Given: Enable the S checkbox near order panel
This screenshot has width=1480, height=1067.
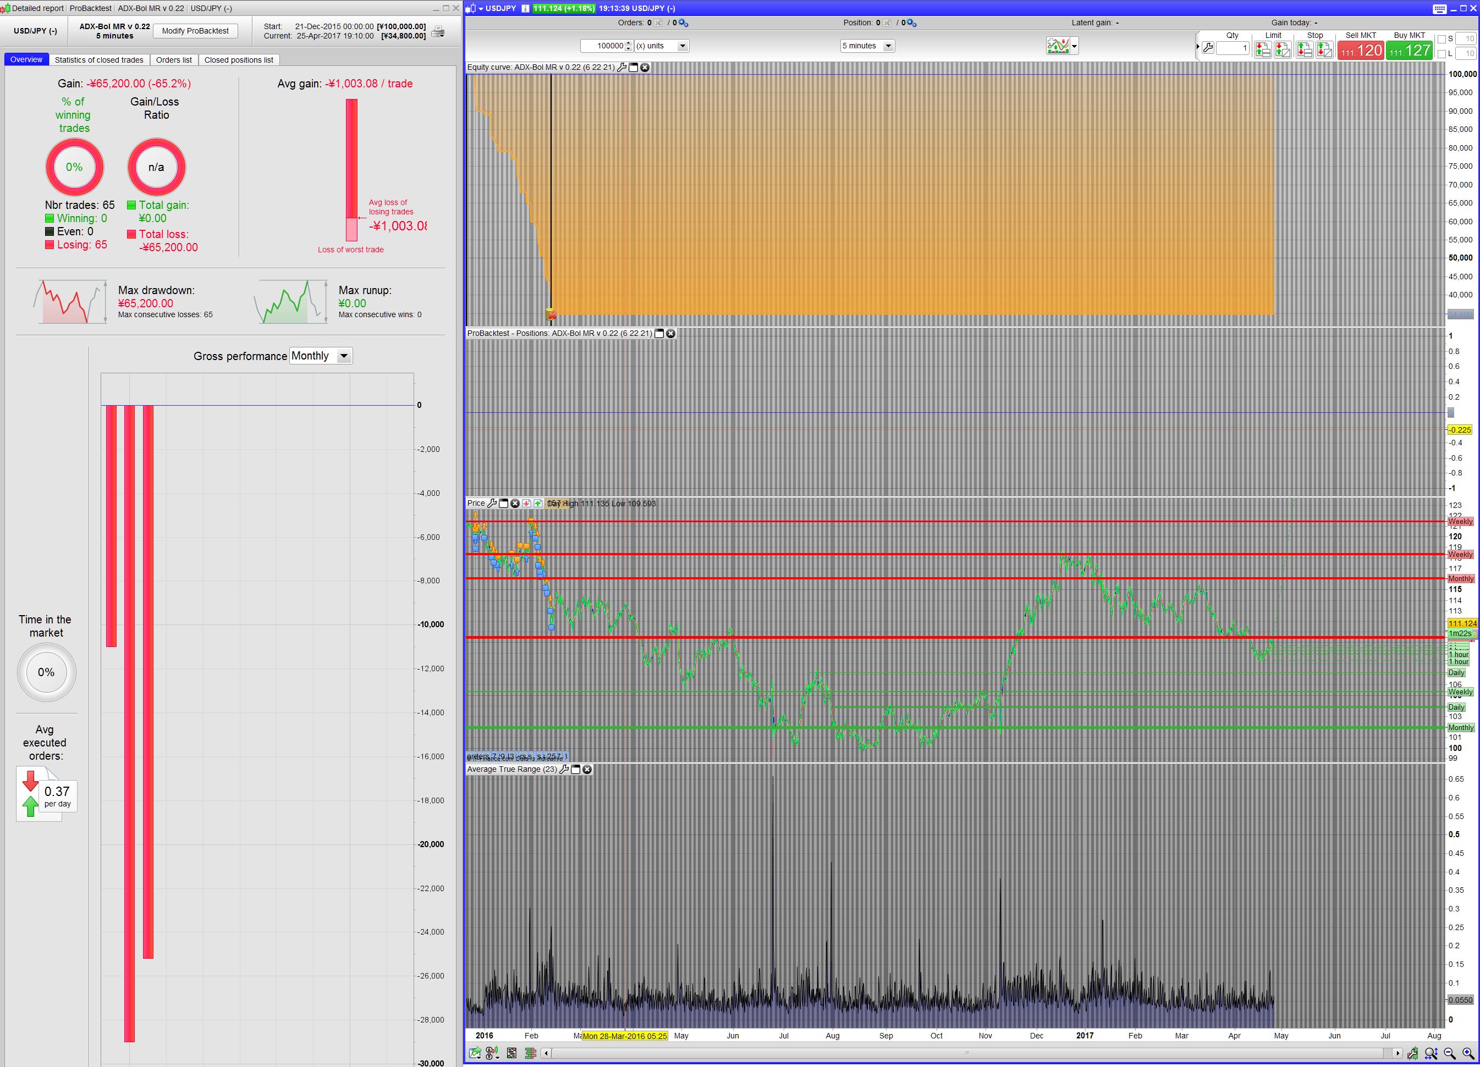Looking at the screenshot, I should click(1442, 39).
